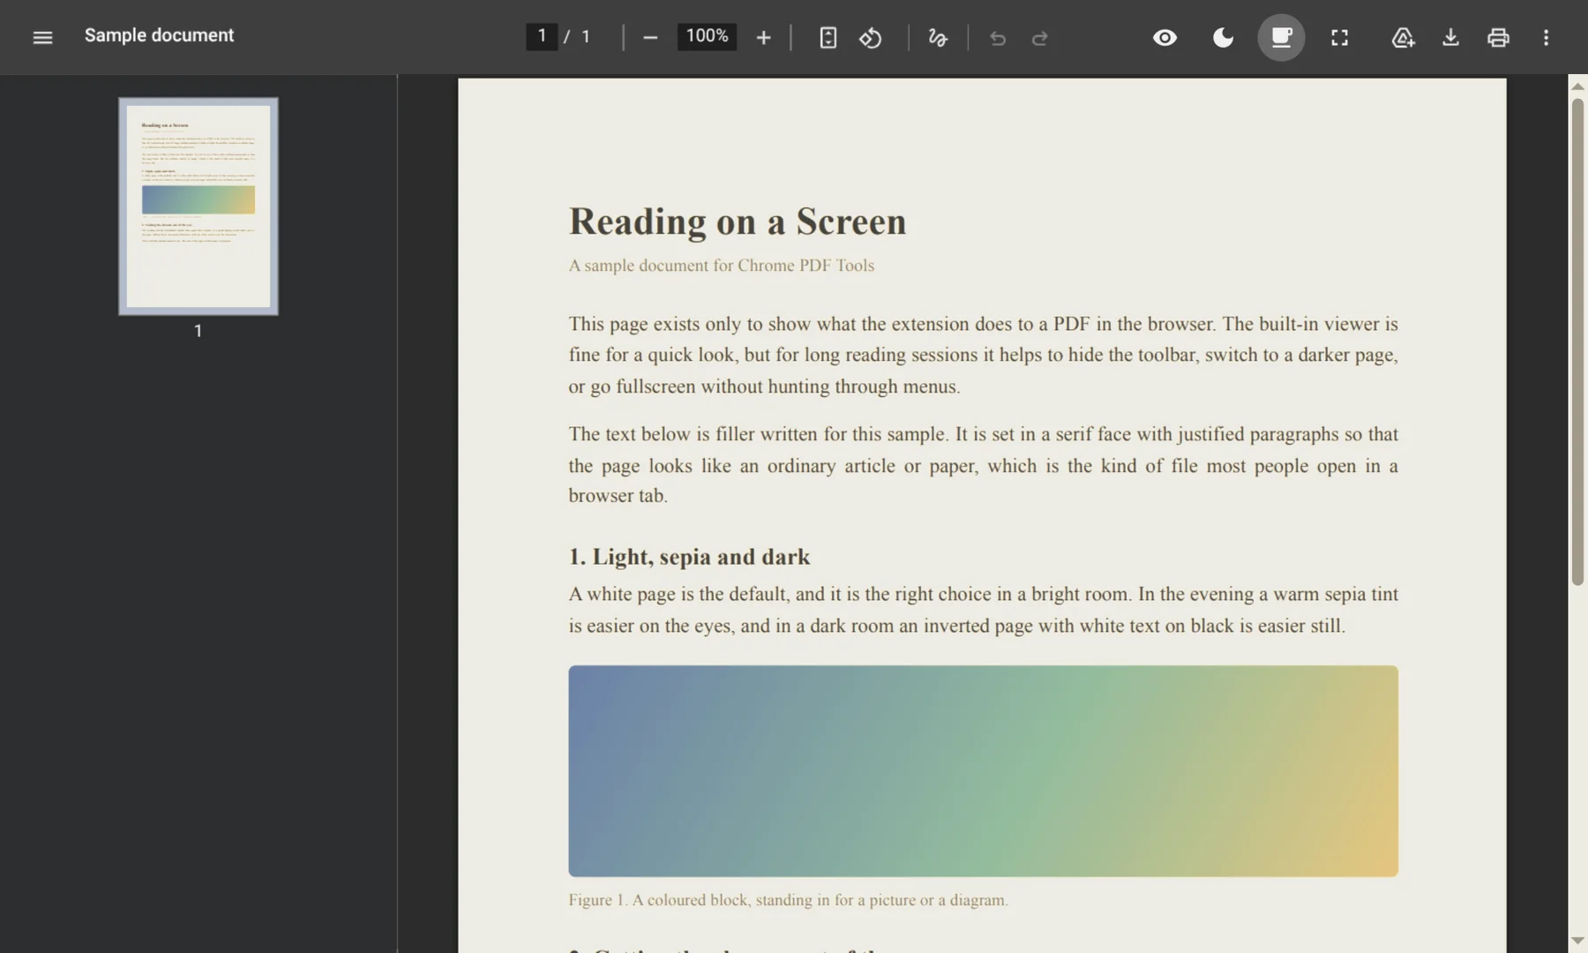
Task: Click the thumbnail page label '1'
Action: tap(198, 331)
